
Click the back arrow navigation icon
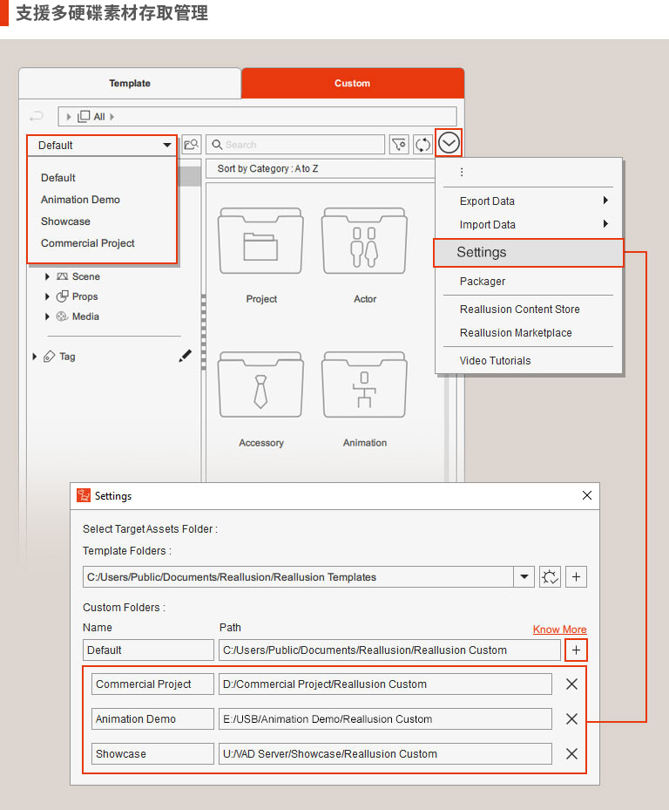[37, 116]
